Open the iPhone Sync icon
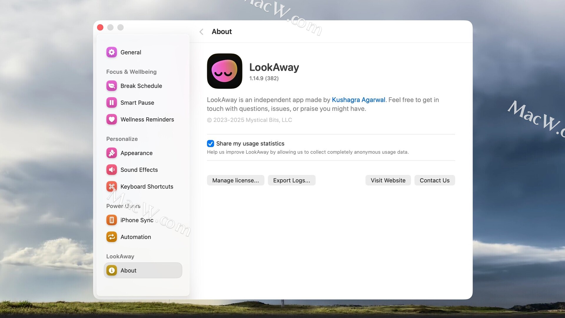The width and height of the screenshot is (565, 318). tap(112, 220)
